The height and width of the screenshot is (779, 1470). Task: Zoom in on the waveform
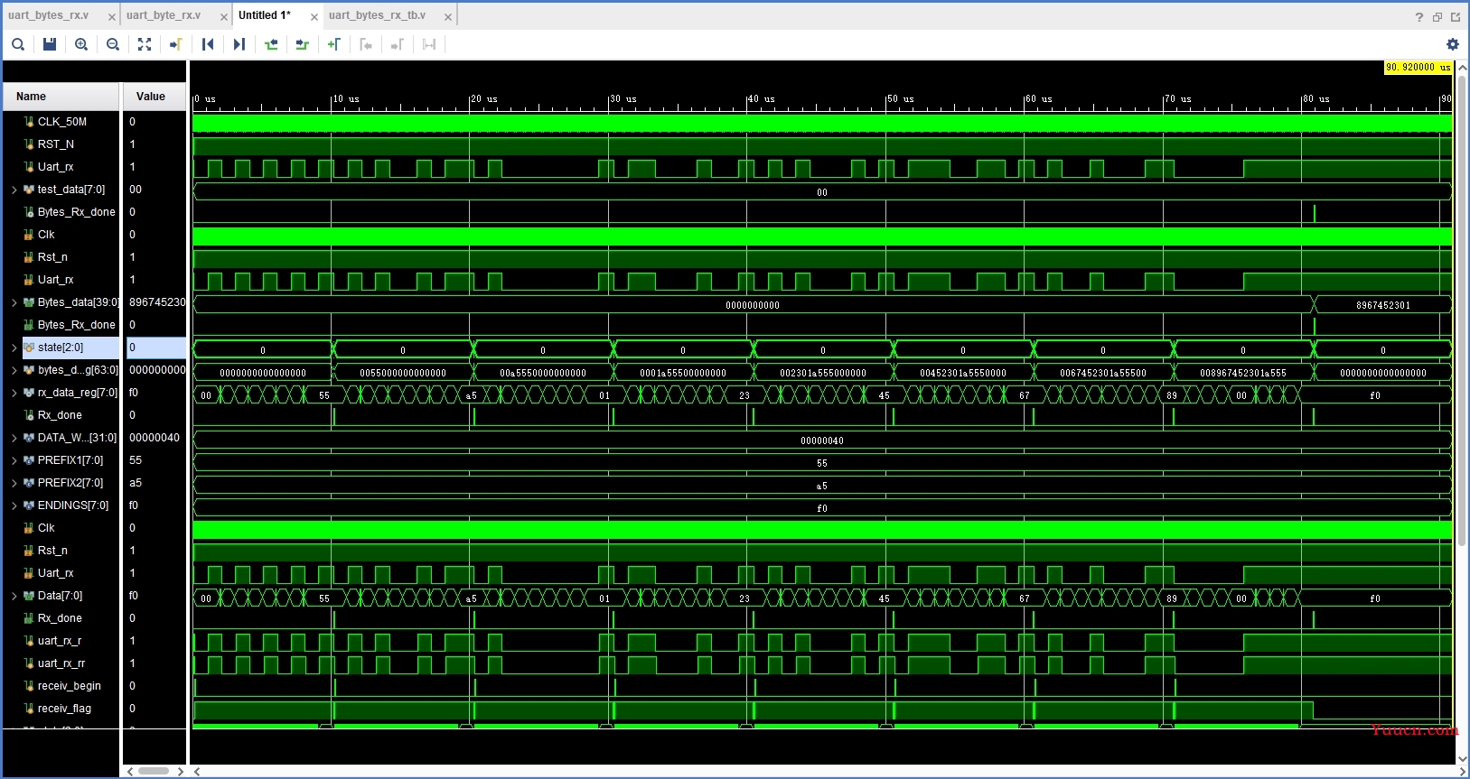click(x=81, y=44)
